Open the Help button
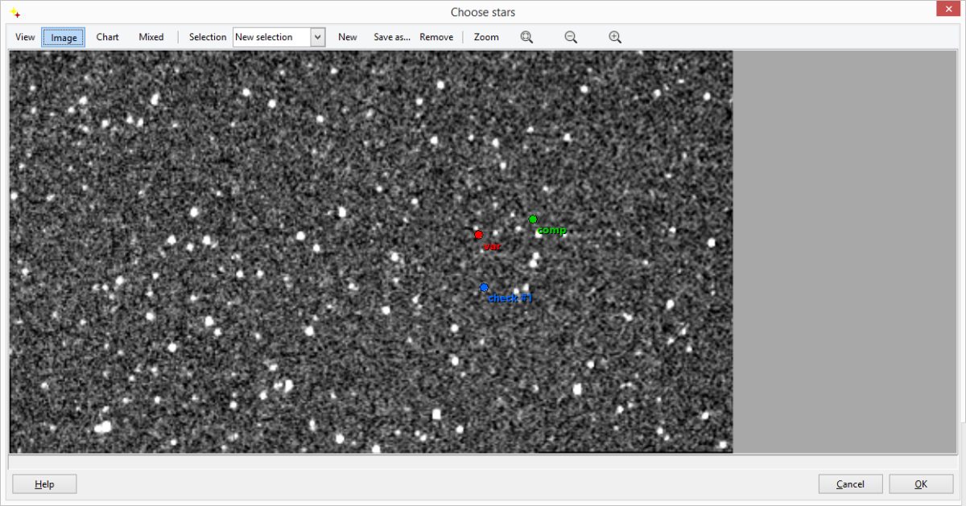This screenshot has height=506, width=966. [44, 484]
